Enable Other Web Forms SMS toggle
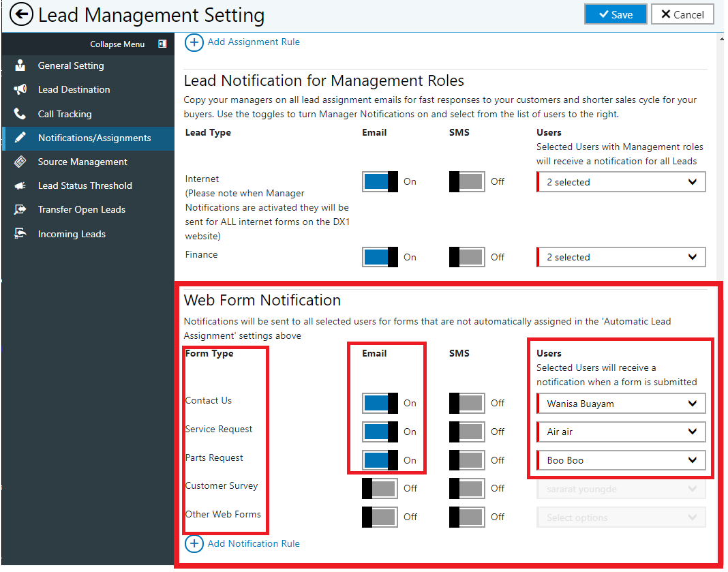Screen dimensions: 728x572 coord(467,517)
